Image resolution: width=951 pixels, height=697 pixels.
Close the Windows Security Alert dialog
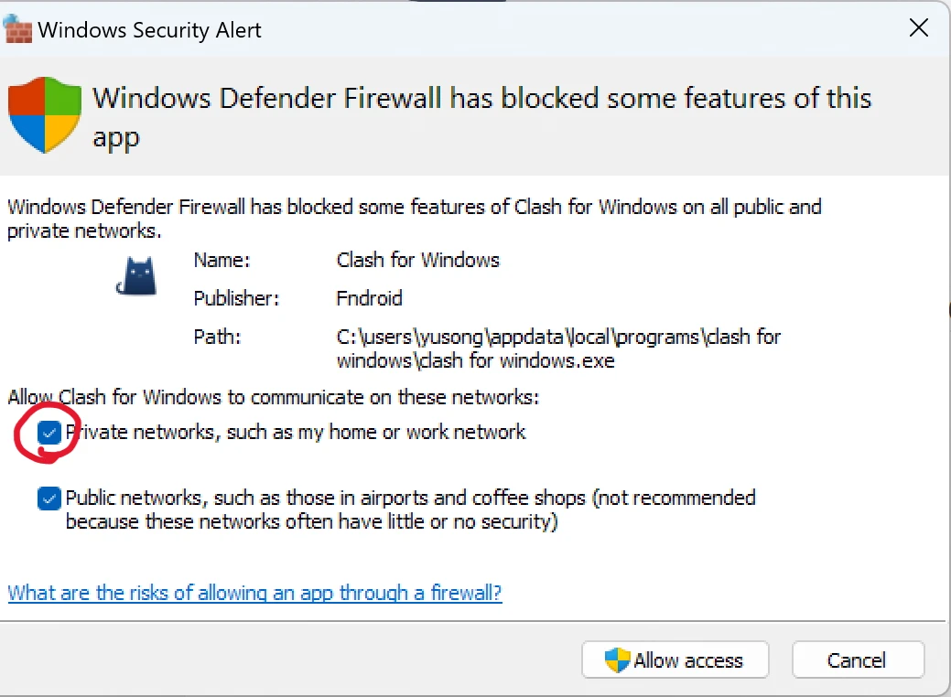[x=918, y=27]
